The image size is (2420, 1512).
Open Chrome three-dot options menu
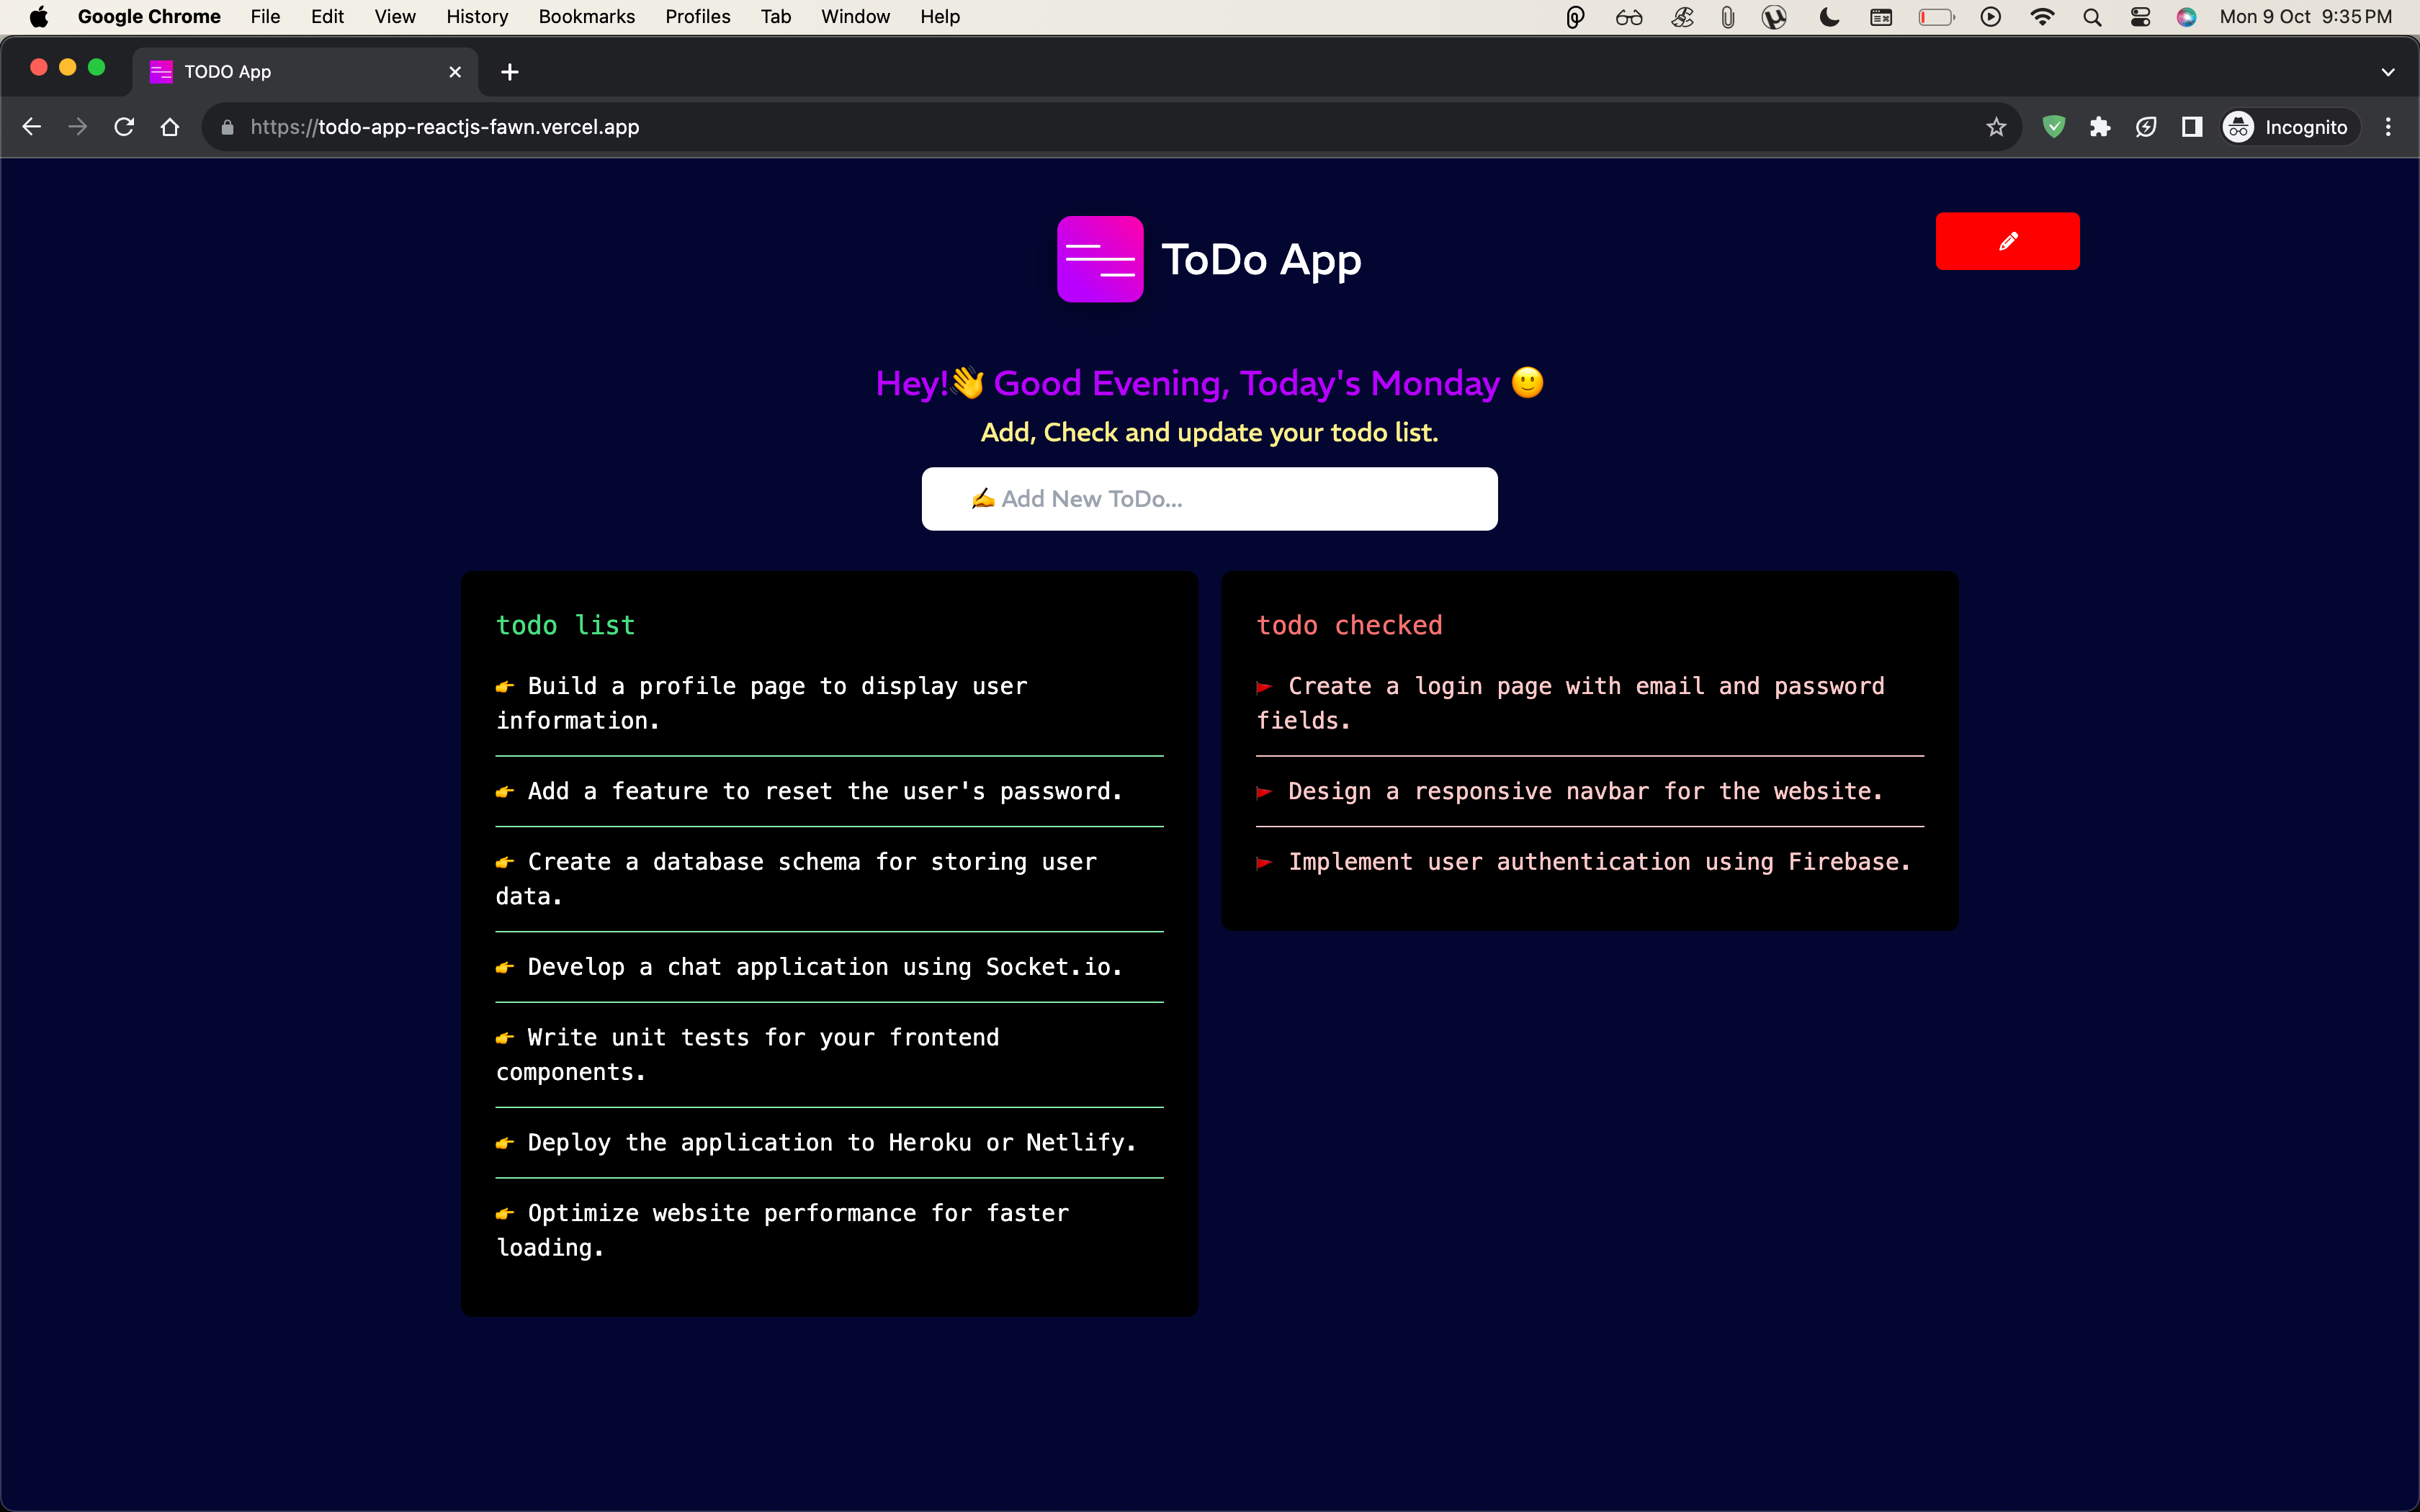click(2388, 127)
